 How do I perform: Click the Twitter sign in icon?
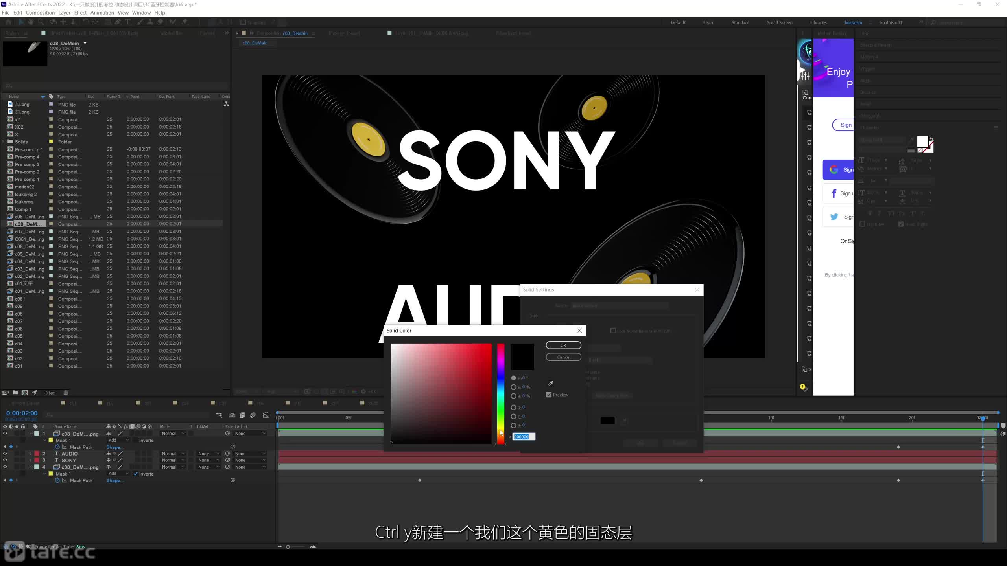tap(834, 217)
